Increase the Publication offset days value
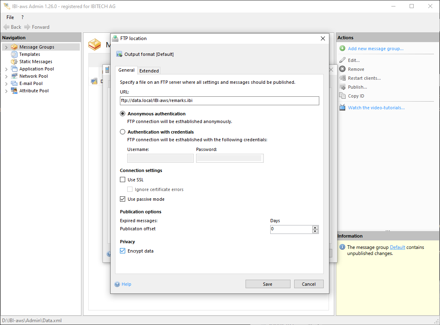The width and height of the screenshot is (440, 325). pos(315,227)
